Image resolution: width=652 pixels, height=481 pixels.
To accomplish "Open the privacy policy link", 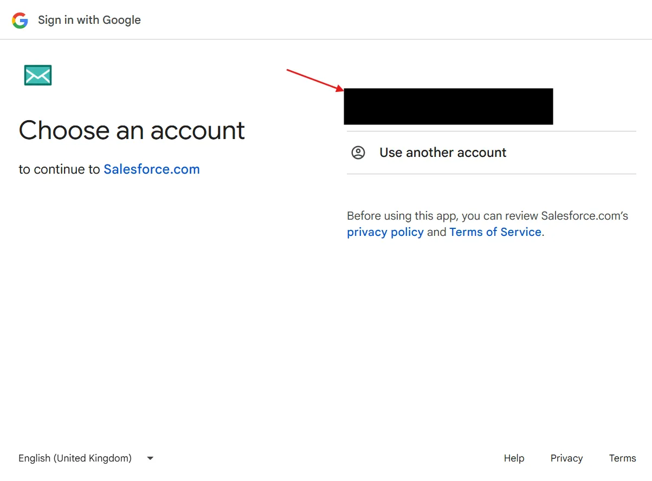I will pos(385,232).
